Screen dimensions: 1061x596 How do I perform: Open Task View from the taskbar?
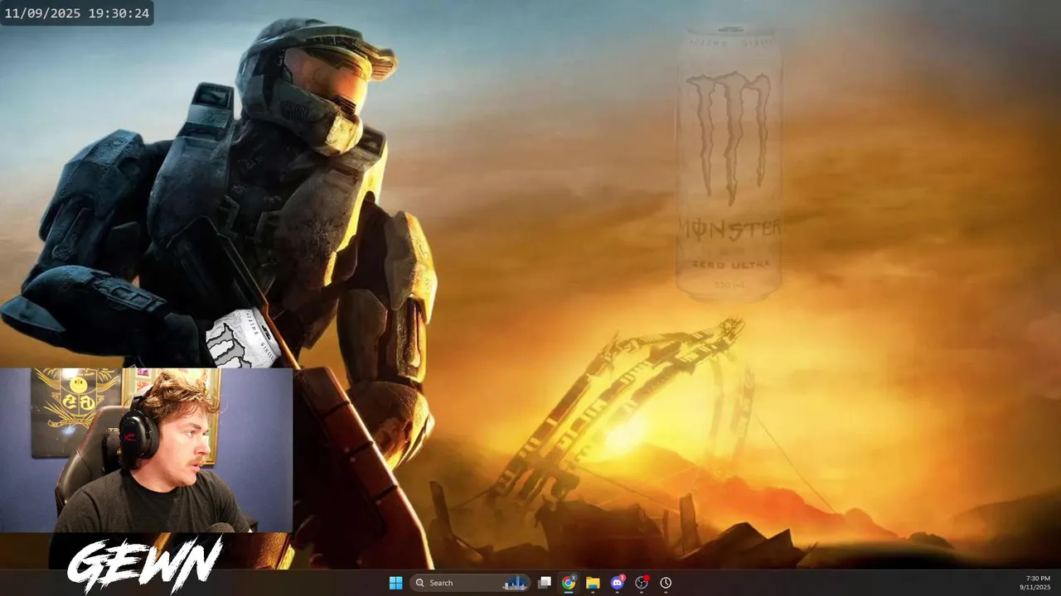[x=545, y=583]
